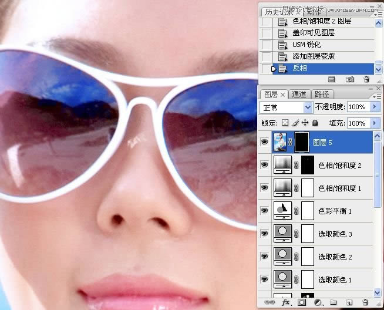Select the white mask of 选取颜色 3
This screenshot has height=310, width=384.
click(307, 233)
